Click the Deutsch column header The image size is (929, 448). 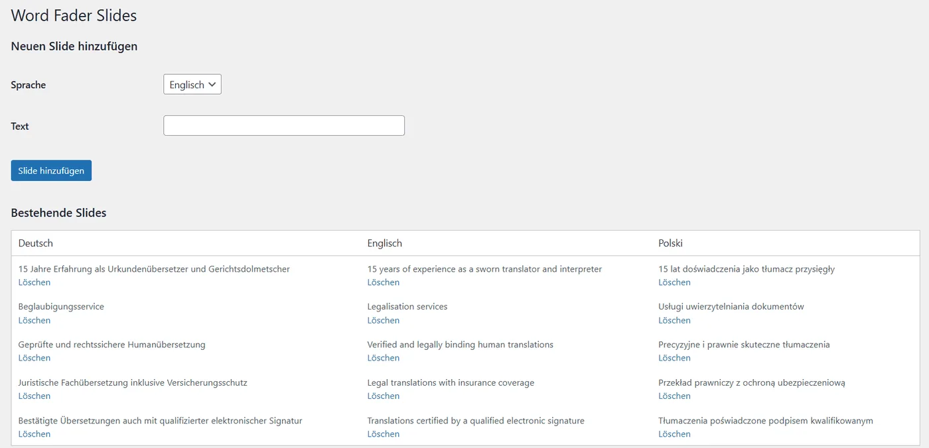36,243
